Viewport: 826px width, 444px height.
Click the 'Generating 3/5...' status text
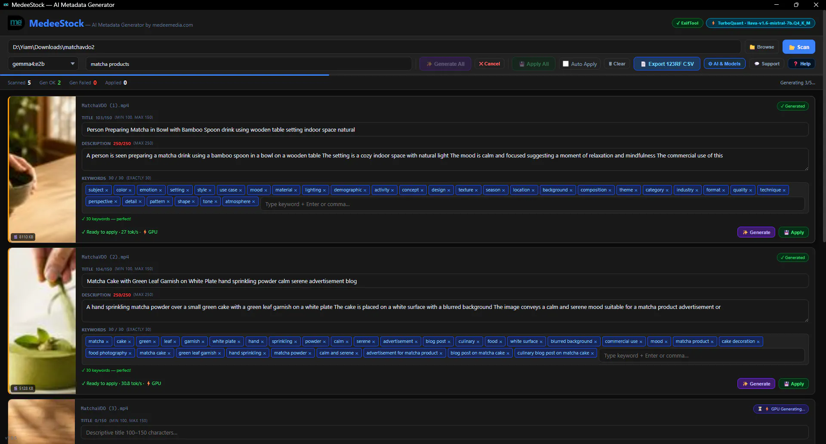coord(798,83)
